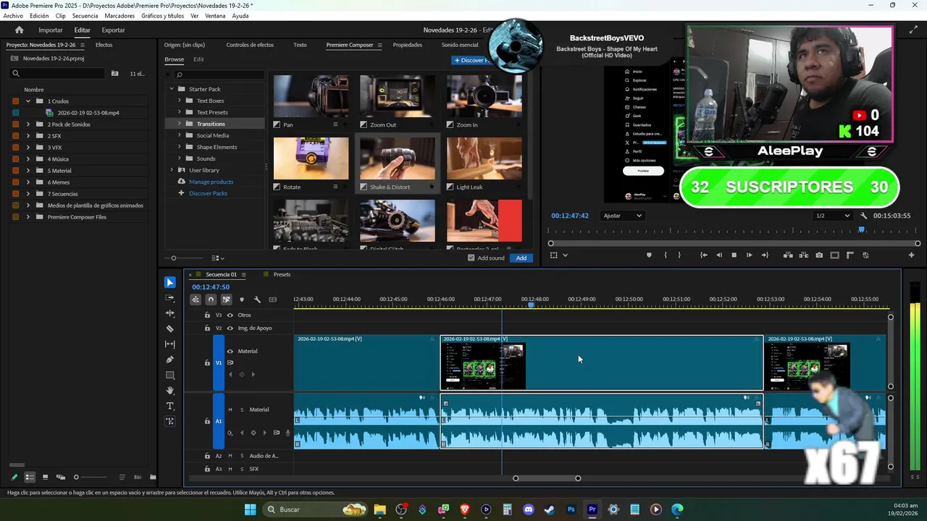927x521 pixels.
Task: Select the Hand tool
Action: 169,391
